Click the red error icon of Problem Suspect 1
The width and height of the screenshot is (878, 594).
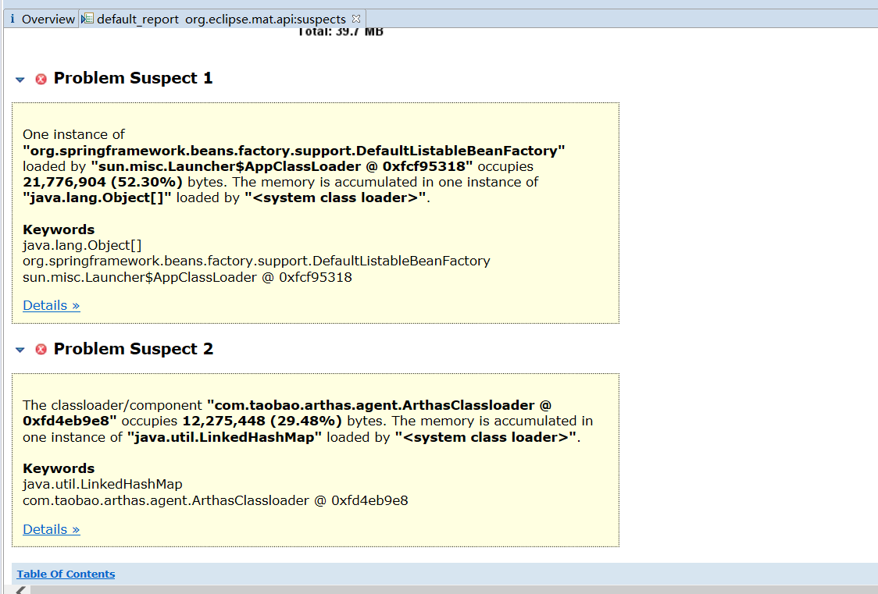coord(41,79)
